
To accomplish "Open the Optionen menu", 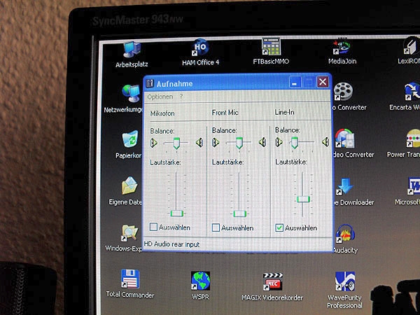I will [x=160, y=97].
